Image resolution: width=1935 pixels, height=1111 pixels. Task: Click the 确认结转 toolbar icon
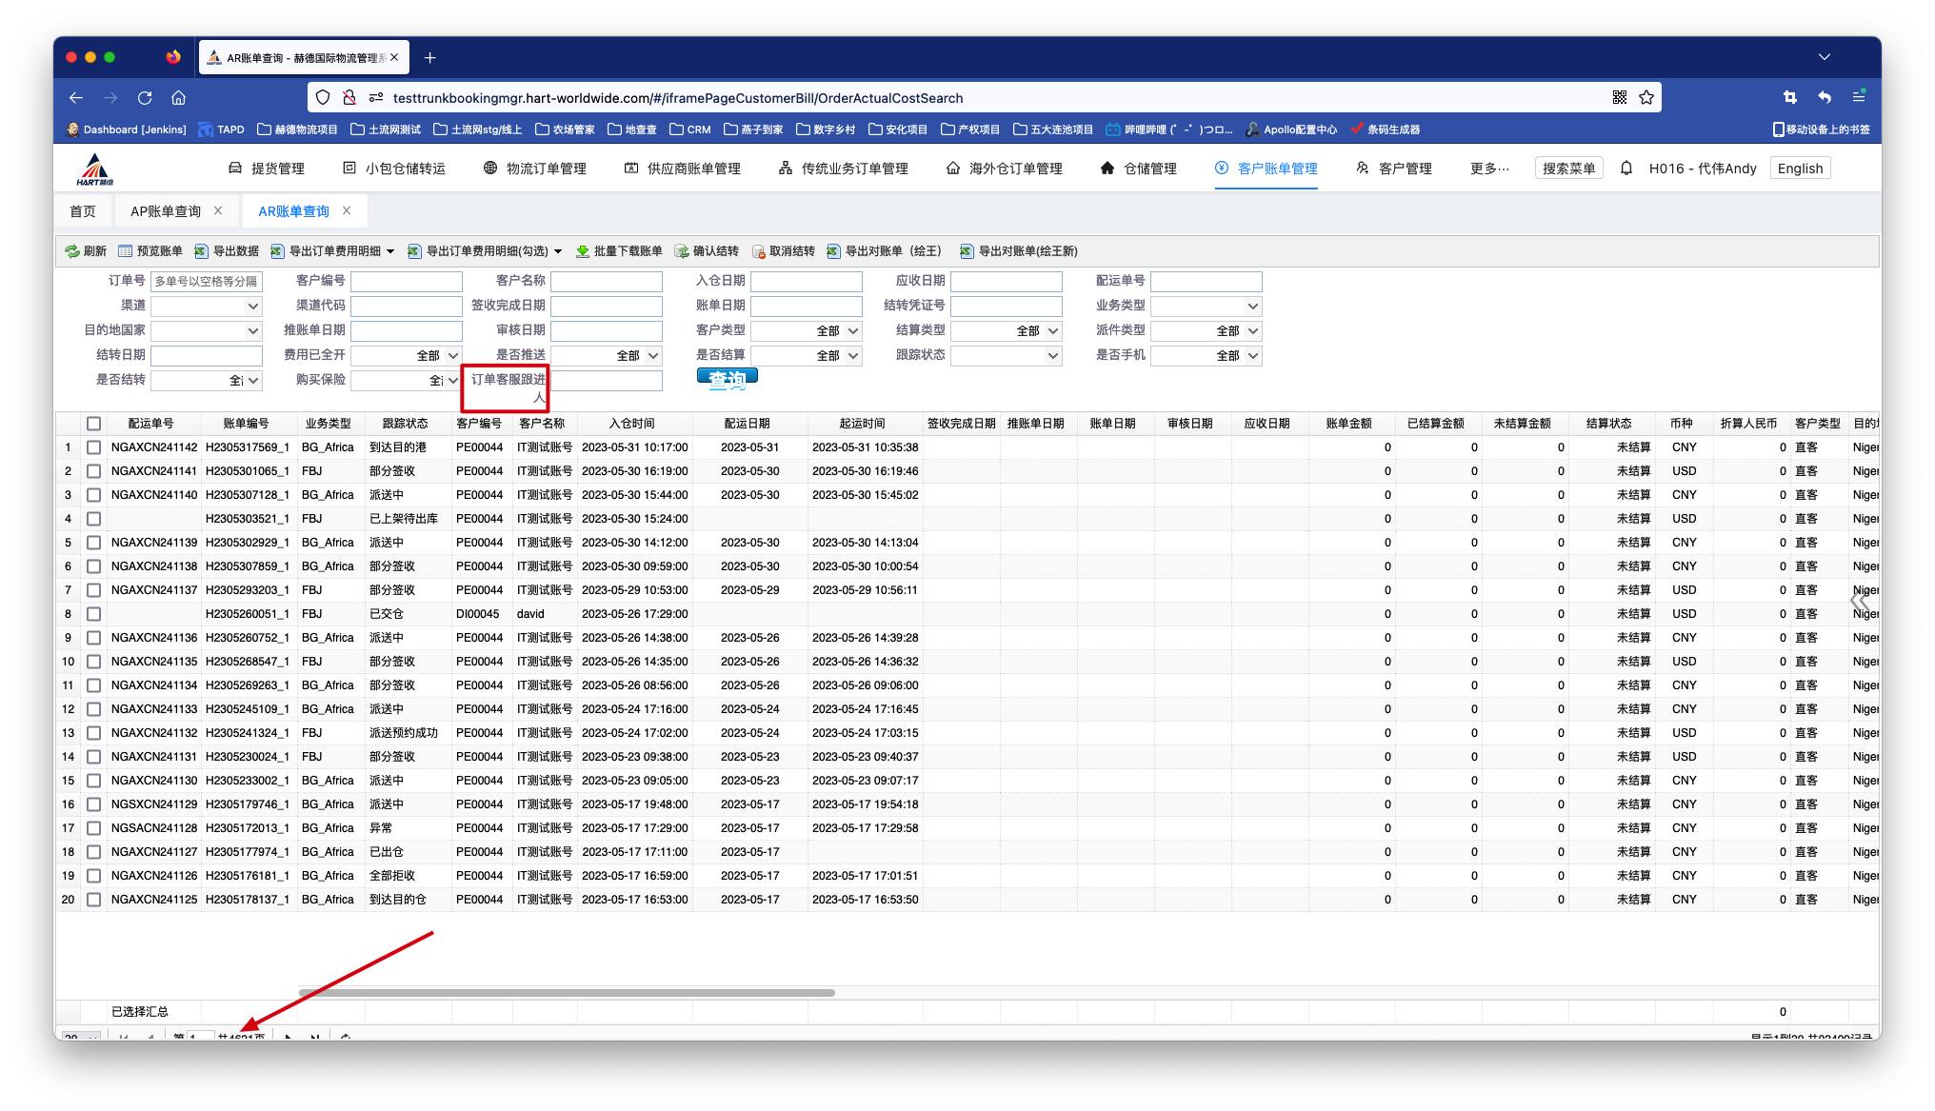click(x=682, y=251)
